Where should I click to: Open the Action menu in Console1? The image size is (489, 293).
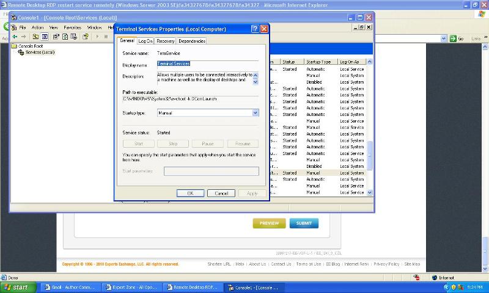[x=37, y=27]
